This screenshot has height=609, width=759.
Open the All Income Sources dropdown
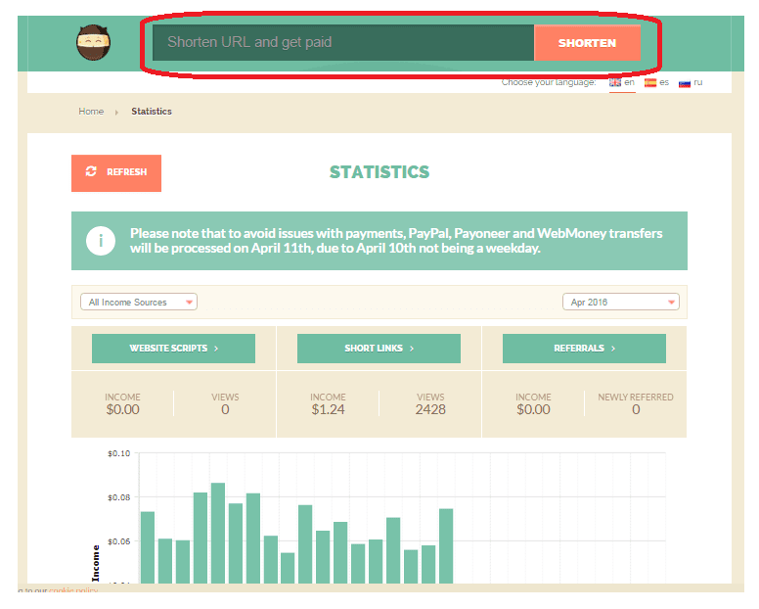139,302
